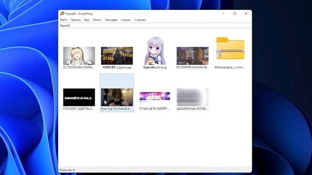Click the search field containing fispeckt

pyautogui.click(x=155, y=26)
